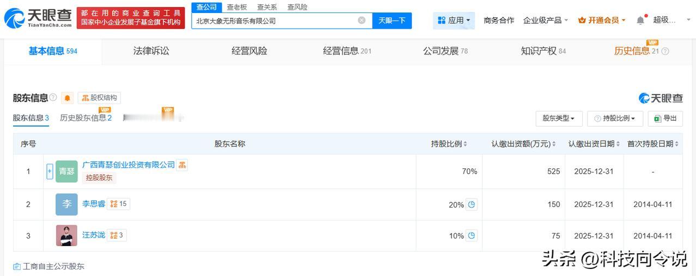Open 广西青瑟创业投资有限公司 shareholder link
This screenshot has width=696, height=276.
coord(129,165)
